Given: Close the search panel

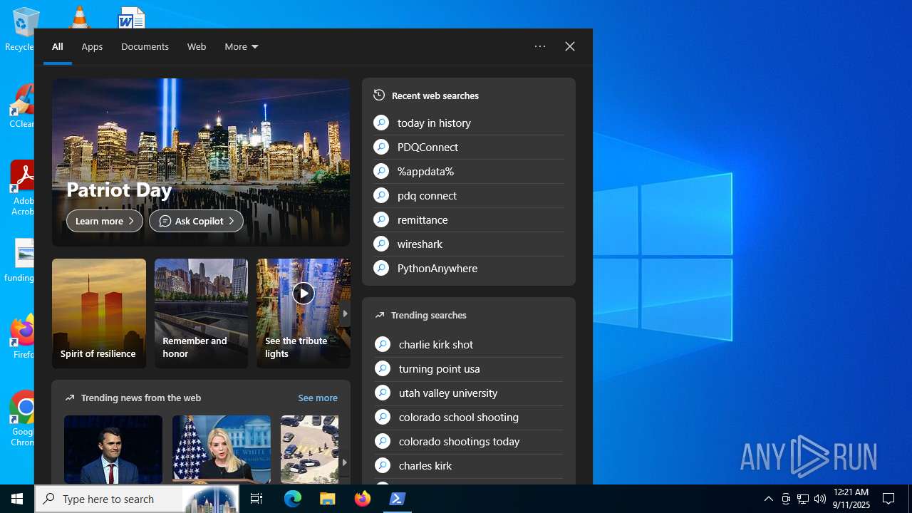Looking at the screenshot, I should tap(570, 46).
